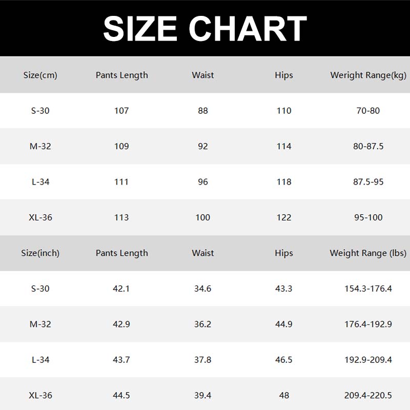Click the pants length value 42.1
This screenshot has width=410, height=410.
click(x=121, y=289)
